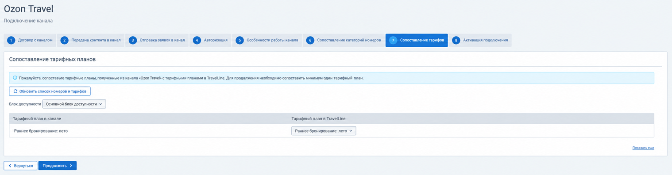
Task: Click channel tariff text Раннее бронирование: лето
Action: tap(41, 131)
